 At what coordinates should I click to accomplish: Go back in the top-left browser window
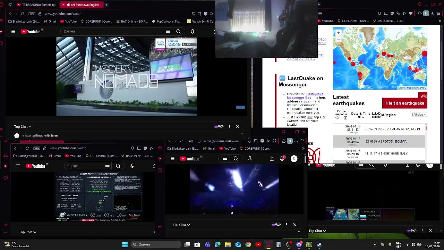[x=10, y=14]
